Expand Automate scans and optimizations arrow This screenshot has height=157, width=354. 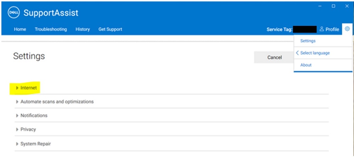pos(17,102)
